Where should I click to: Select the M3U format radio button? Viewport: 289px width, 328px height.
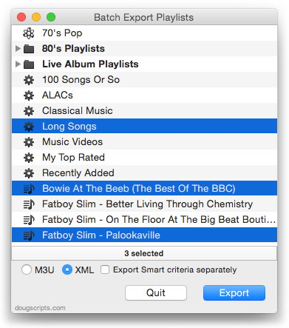[27, 270]
